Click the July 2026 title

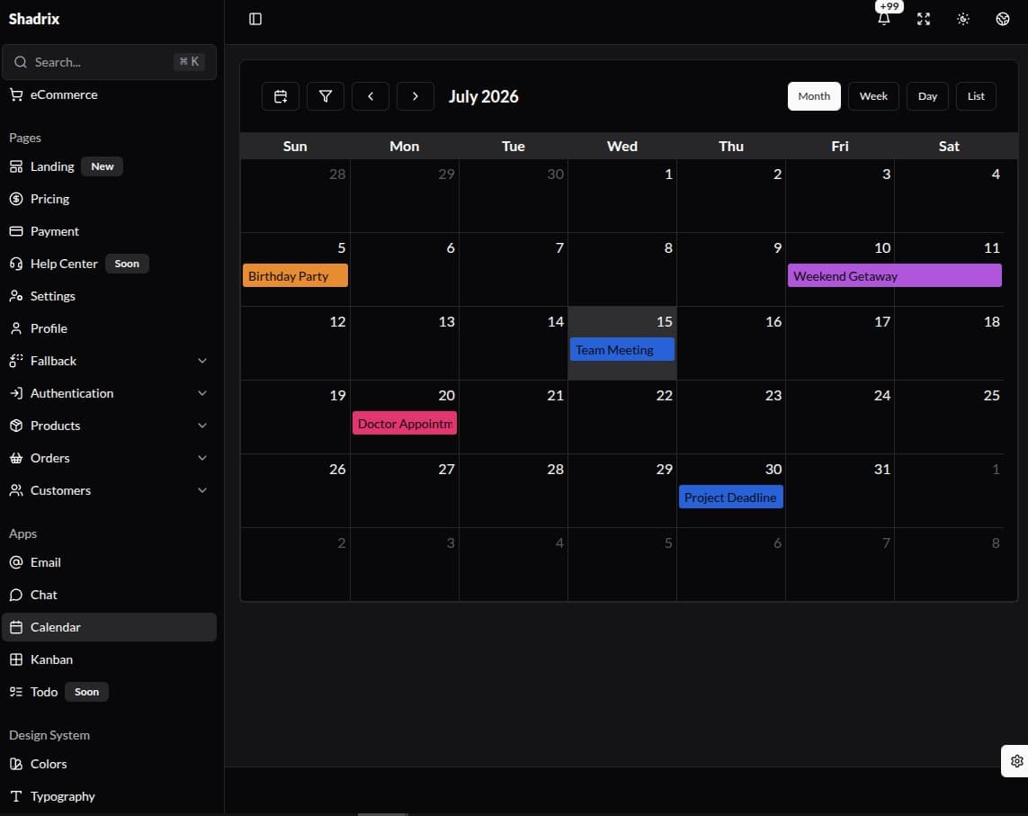[x=483, y=96]
